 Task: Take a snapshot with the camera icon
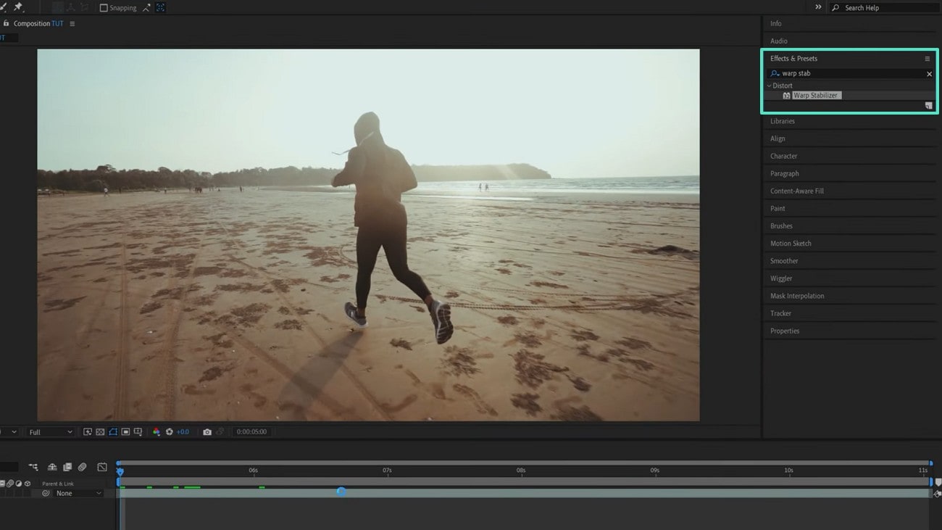coord(208,431)
